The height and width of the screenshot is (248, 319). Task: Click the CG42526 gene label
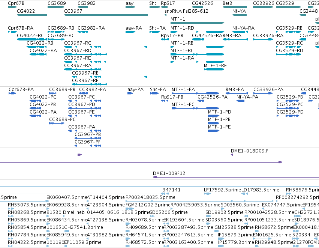pyautogui.click(x=202, y=3)
